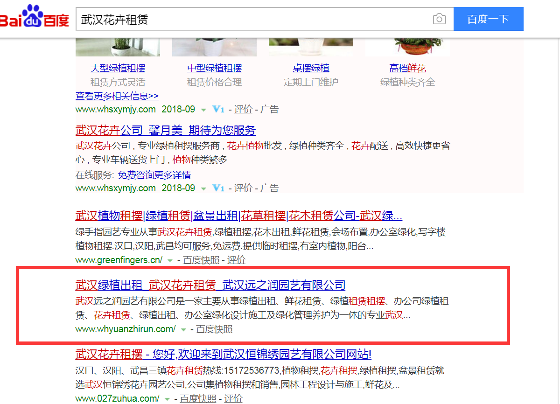
Task: Click 评价 in the first whsxymjy ad line
Action: [243, 109]
